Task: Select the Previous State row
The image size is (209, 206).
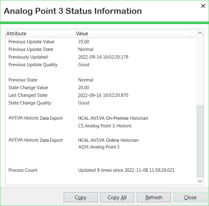Action: click(x=23, y=80)
